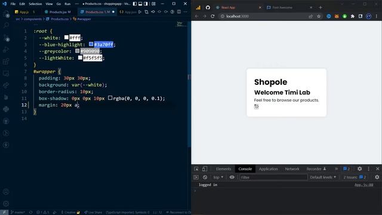Open the MetaMask fox extension icon
The width and height of the screenshot is (382, 215).
coord(337,16)
